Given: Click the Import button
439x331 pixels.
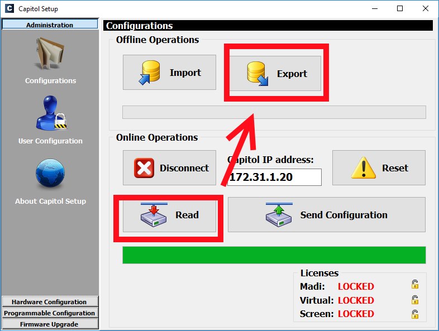Looking at the screenshot, I should coord(169,72).
